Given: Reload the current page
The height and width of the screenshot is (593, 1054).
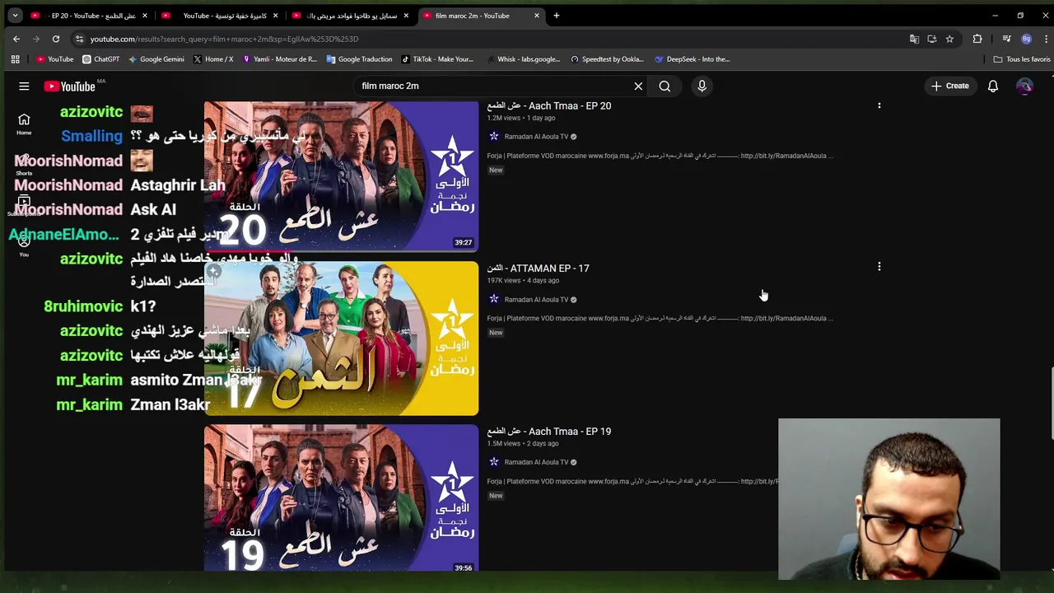Looking at the screenshot, I should click(x=56, y=39).
